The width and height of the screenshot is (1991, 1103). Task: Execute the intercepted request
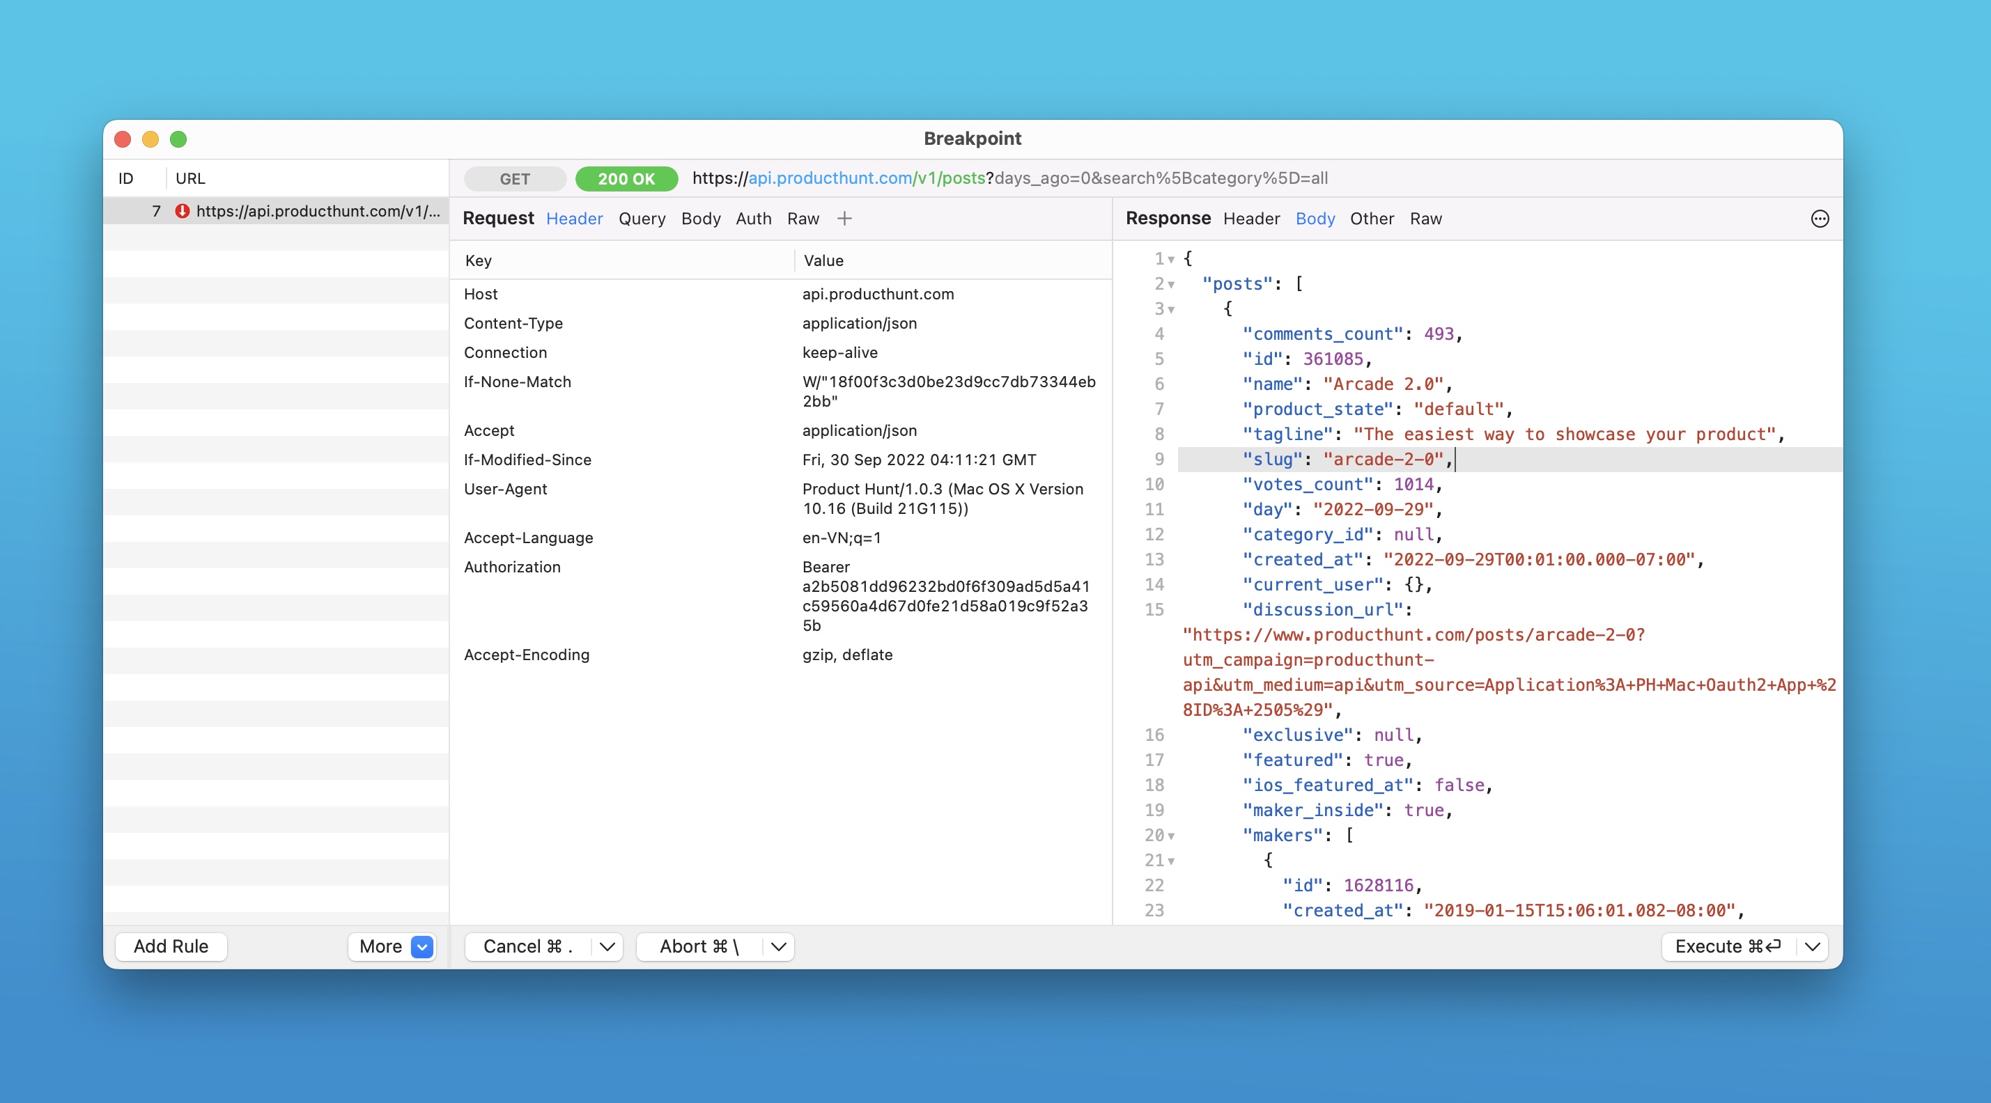(1729, 946)
